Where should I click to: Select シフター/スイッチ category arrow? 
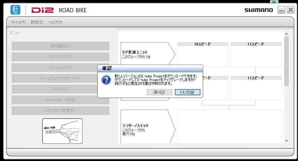tap(148, 127)
